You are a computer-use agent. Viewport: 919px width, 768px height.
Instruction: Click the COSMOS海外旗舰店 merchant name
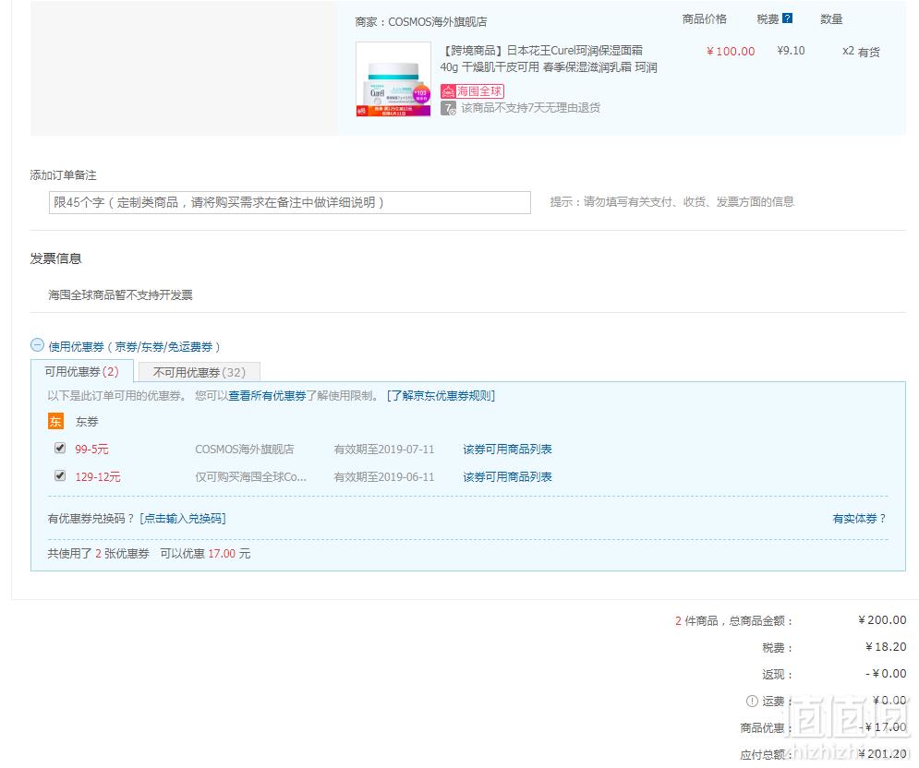pos(437,22)
